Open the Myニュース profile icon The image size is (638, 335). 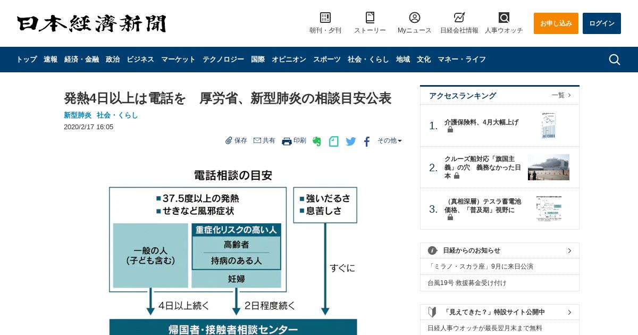[415, 18]
